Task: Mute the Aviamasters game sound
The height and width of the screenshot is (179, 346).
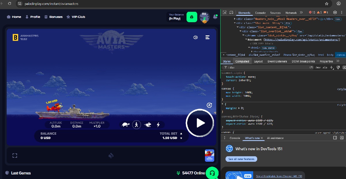Action: click(195, 37)
